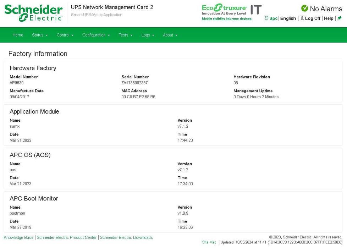
Task: Click the boot monitor version v1.0.9
Action: coord(183,213)
